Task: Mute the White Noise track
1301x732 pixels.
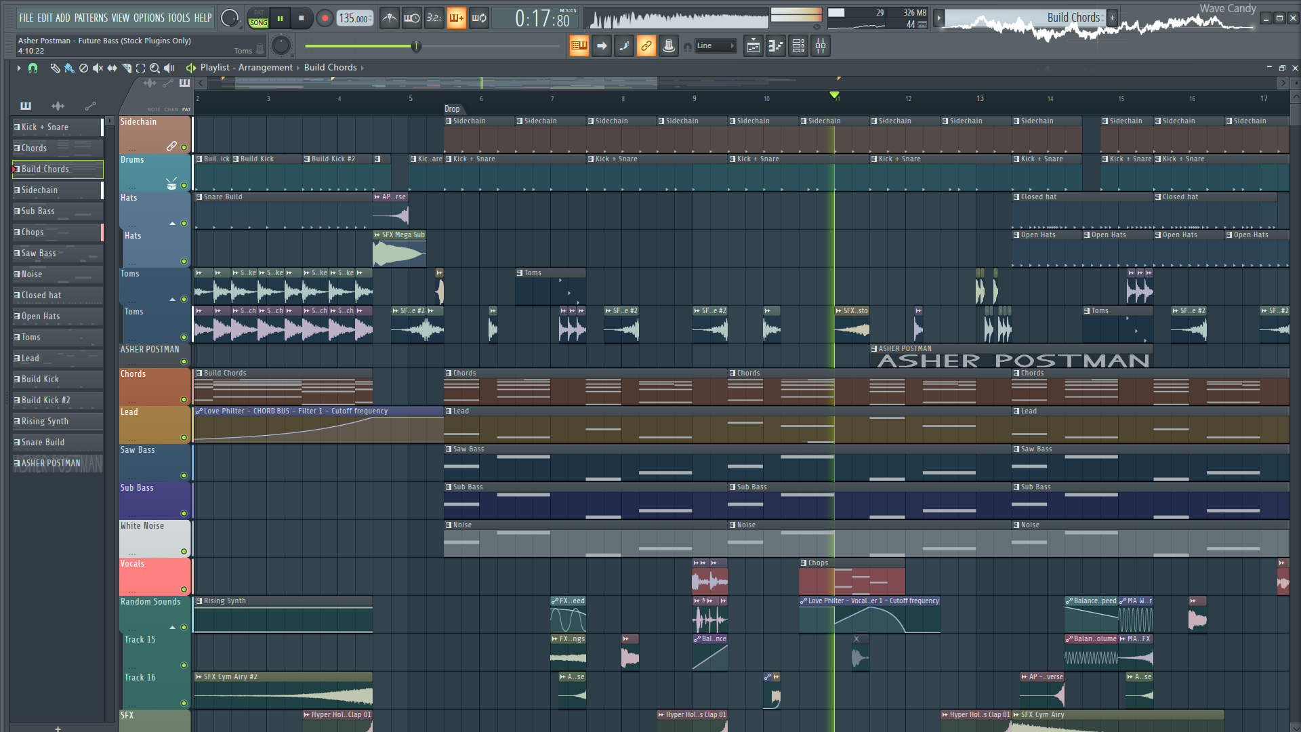Action: pos(184,551)
